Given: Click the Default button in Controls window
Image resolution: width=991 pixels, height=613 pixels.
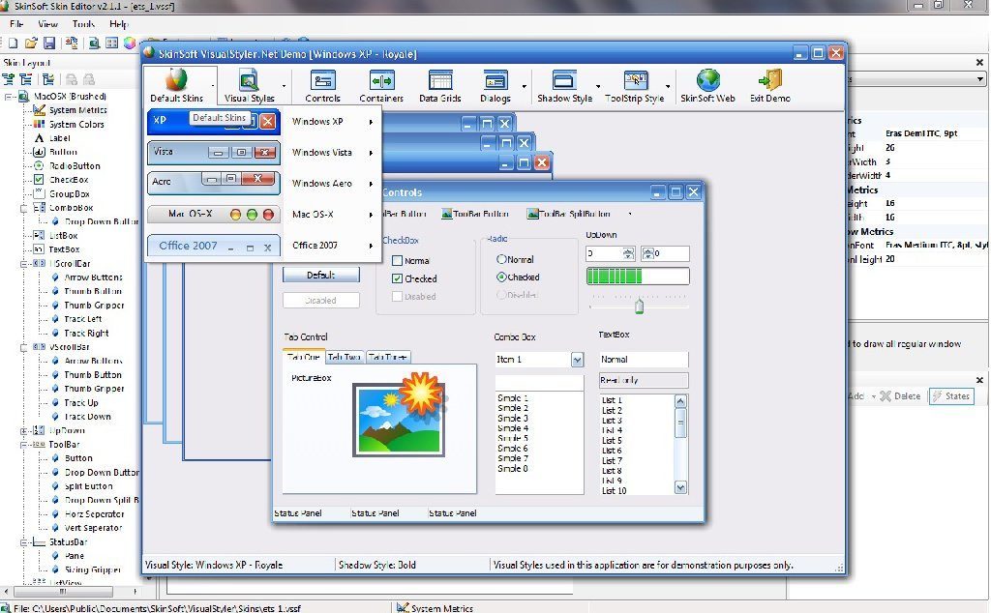Looking at the screenshot, I should click(x=321, y=275).
